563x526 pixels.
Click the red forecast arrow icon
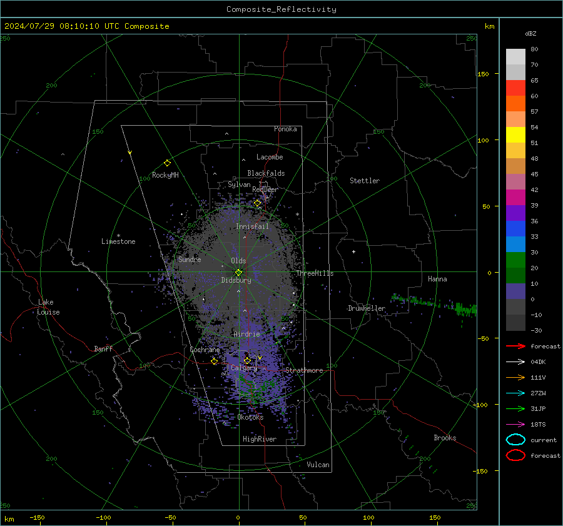[515, 346]
